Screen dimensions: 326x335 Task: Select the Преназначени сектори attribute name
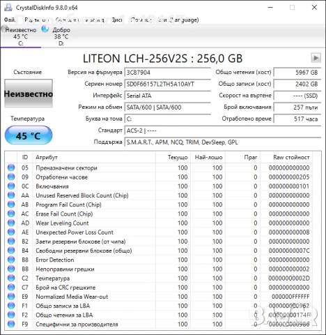(66, 168)
